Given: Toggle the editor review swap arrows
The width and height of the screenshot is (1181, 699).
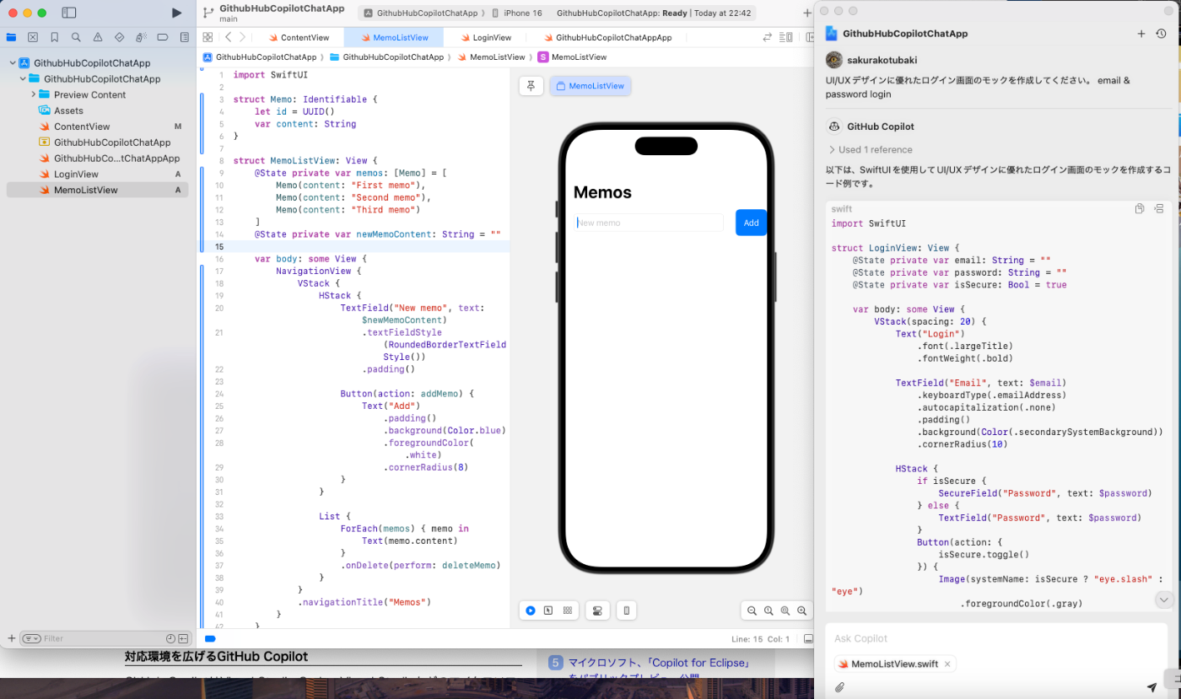Looking at the screenshot, I should click(768, 37).
